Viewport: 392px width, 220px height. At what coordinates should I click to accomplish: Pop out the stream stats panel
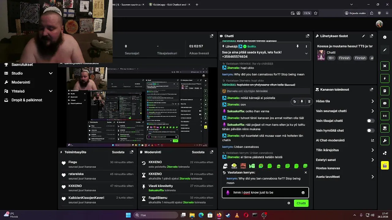(x=211, y=36)
